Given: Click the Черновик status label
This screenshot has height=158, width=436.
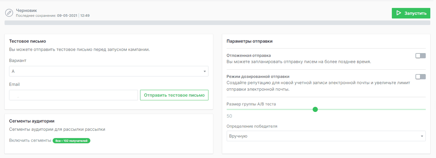Looking at the screenshot, I should [26, 11].
